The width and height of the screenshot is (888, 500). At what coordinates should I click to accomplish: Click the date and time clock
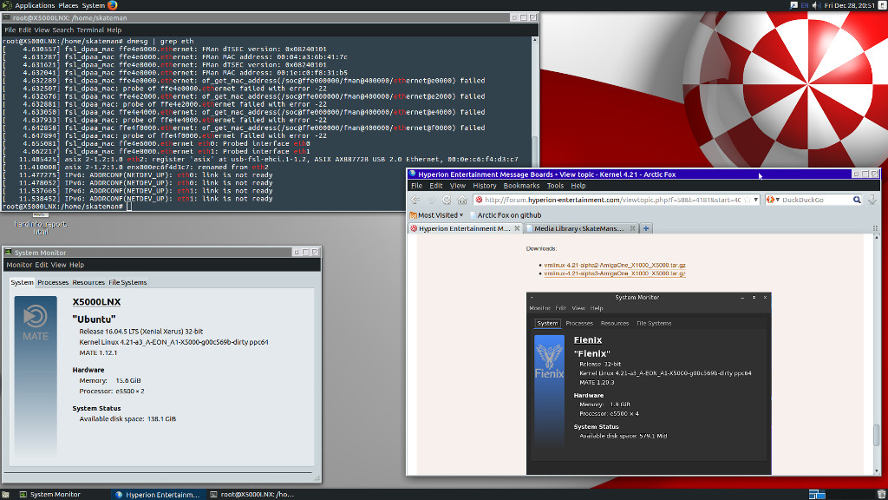coord(849,5)
